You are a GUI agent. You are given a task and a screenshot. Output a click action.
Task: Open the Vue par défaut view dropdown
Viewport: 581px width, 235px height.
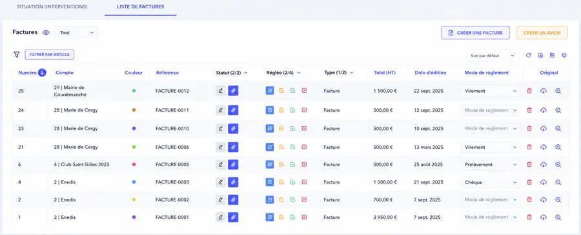click(492, 55)
